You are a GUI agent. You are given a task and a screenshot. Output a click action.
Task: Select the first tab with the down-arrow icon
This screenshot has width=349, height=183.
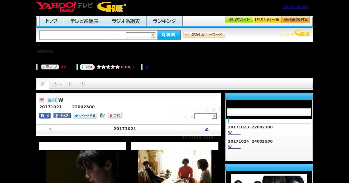click(x=42, y=83)
